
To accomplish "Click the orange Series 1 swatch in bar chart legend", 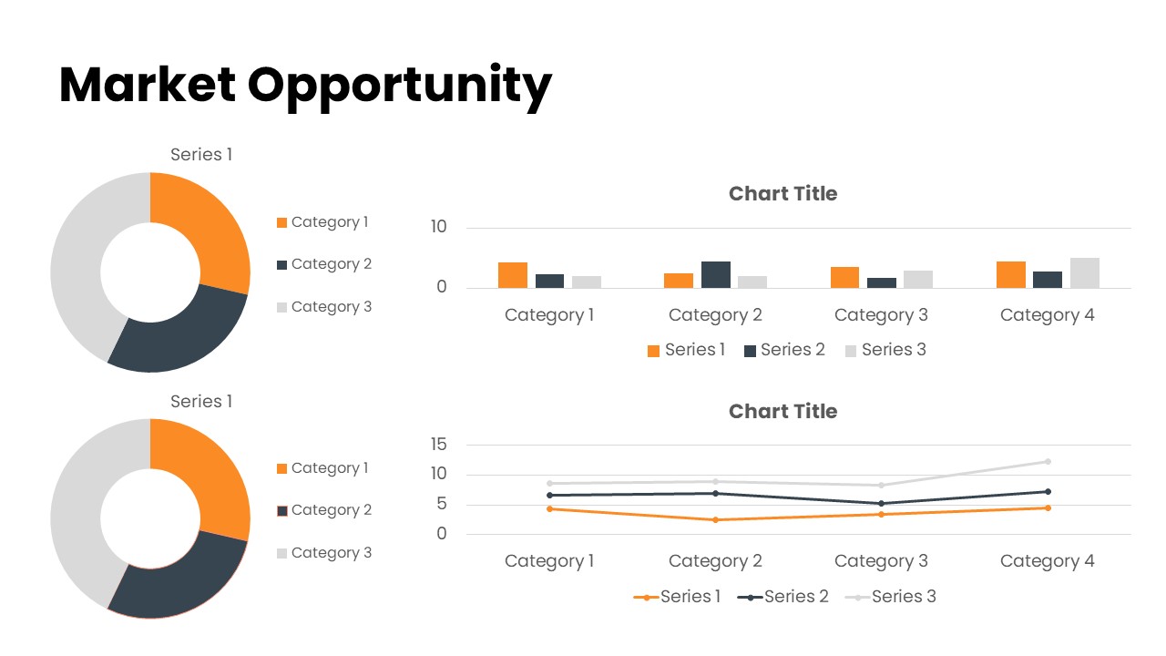I will coord(653,351).
